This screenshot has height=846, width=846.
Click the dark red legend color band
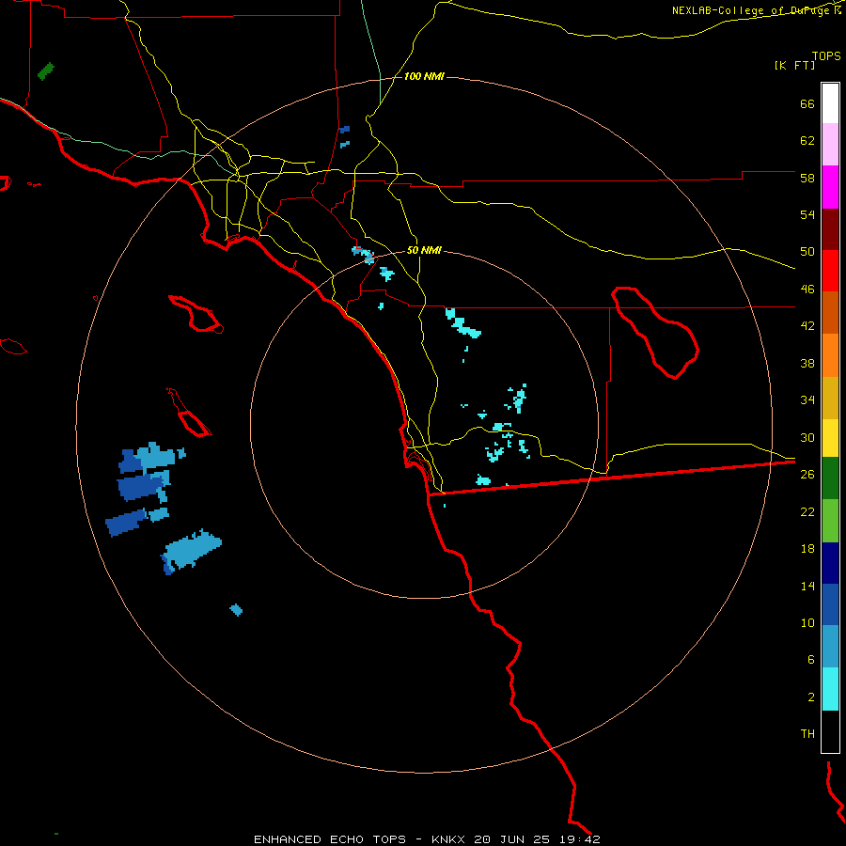click(x=830, y=229)
